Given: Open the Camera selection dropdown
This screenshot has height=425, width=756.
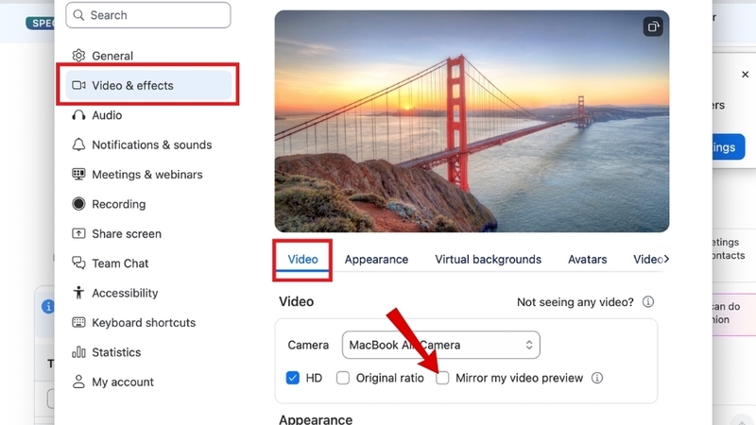Looking at the screenshot, I should tap(440, 345).
